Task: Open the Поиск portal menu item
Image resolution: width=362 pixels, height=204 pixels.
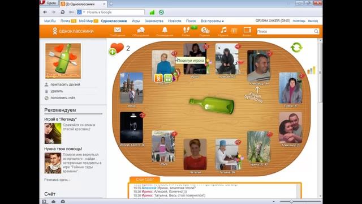Action: tap(191, 21)
